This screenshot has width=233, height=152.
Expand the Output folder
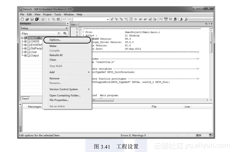point(25,56)
